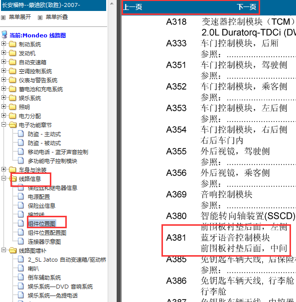Image resolution: width=296 pixels, height=302 pixels.
Task: Open the 娱乐系统—DVD 音响系统 entry
Action: pyautogui.click(x=60, y=287)
